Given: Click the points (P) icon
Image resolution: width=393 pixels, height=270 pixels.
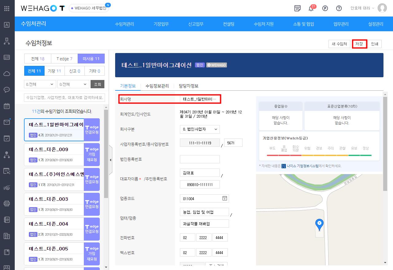Looking at the screenshot, I should (x=325, y=8).
